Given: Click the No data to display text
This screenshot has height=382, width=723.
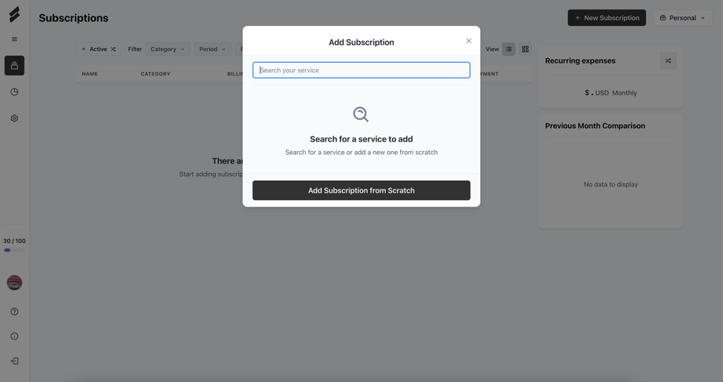Looking at the screenshot, I should [611, 185].
